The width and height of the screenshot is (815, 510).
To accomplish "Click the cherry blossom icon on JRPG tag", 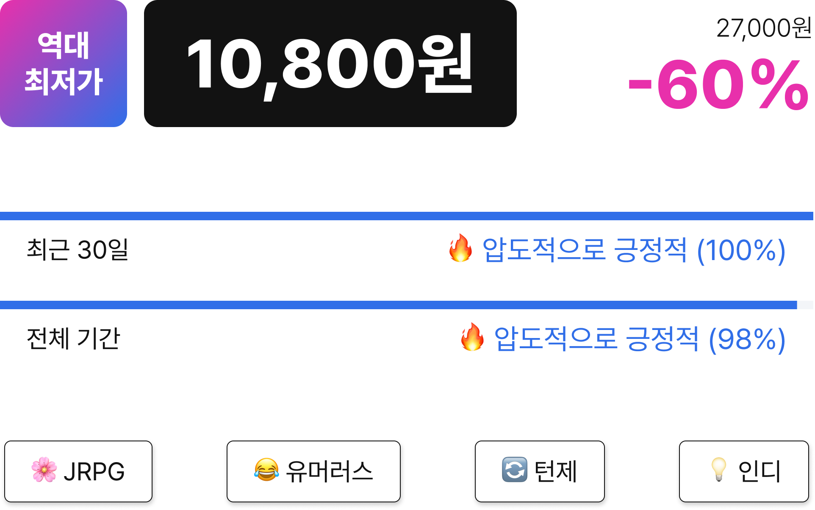I will (44, 470).
